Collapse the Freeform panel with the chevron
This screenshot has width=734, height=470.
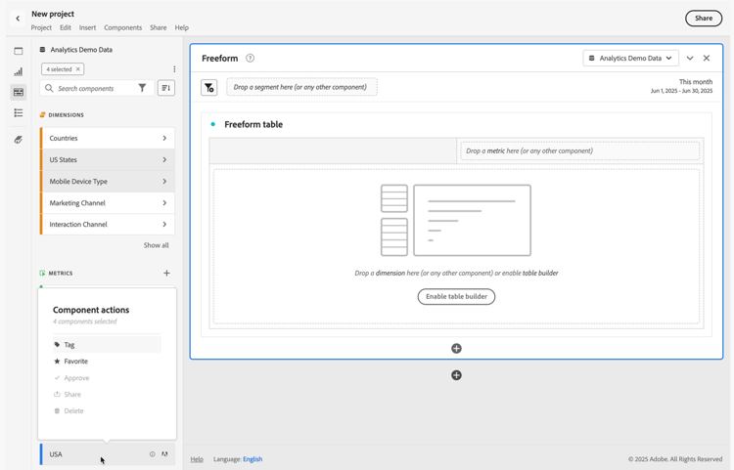[690, 58]
